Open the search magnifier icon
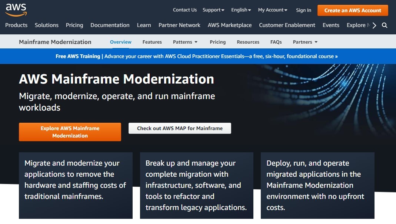Viewport: 396px width, 224px height. pyautogui.click(x=385, y=25)
